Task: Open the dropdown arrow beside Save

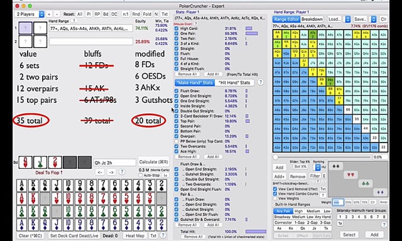Action: tap(374, 19)
